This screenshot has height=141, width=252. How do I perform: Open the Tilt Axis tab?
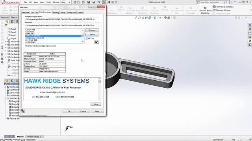pyautogui.click(x=80, y=12)
